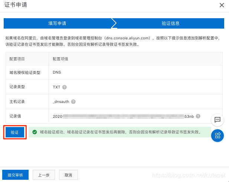This screenshot has width=229, height=182.
Task: Select the 填写申请 step tab
Action: [x=57, y=23]
